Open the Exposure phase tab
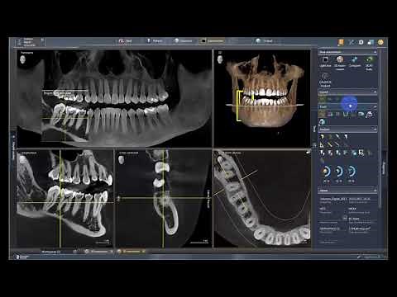The image size is (397, 297). pos(183,41)
